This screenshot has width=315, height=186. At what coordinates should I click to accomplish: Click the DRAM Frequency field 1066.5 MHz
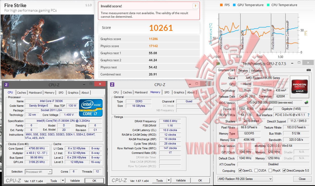click(170, 121)
